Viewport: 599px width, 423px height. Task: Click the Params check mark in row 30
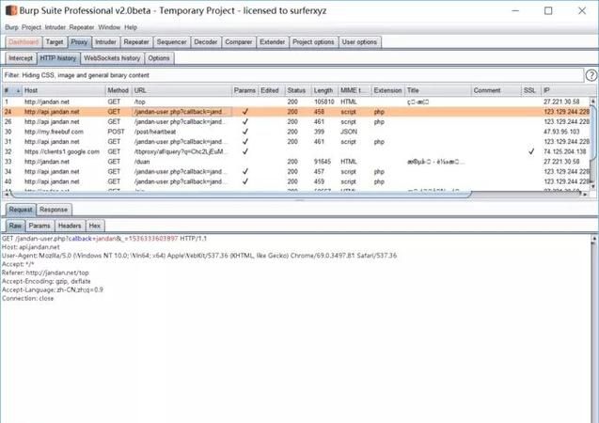coord(245,132)
